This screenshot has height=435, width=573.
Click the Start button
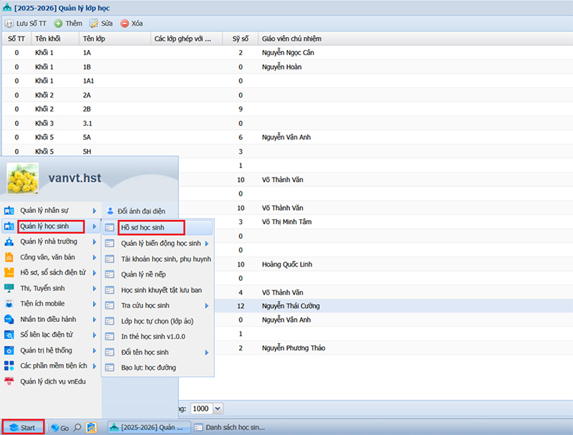(23, 427)
